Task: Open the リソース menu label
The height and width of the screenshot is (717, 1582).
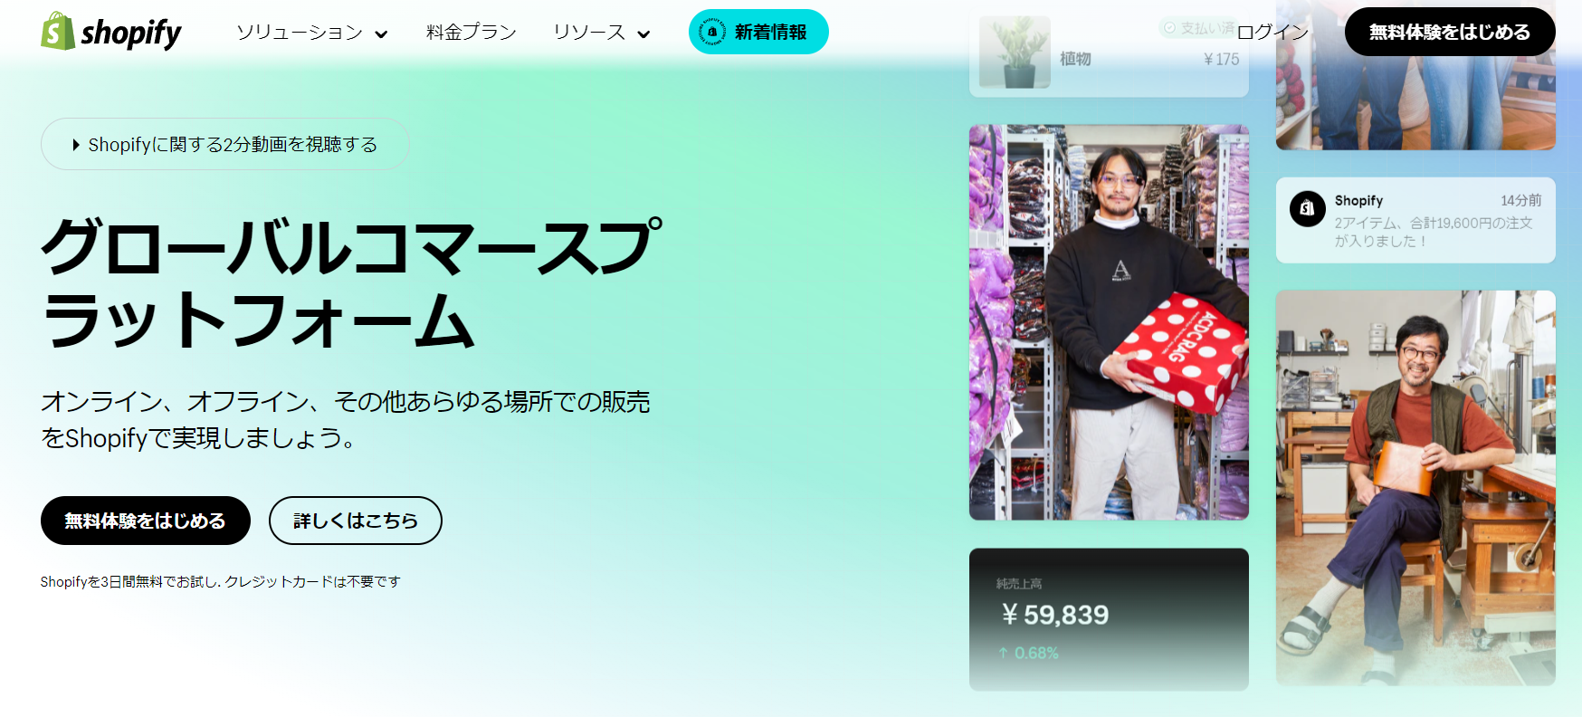Action: pos(589,33)
